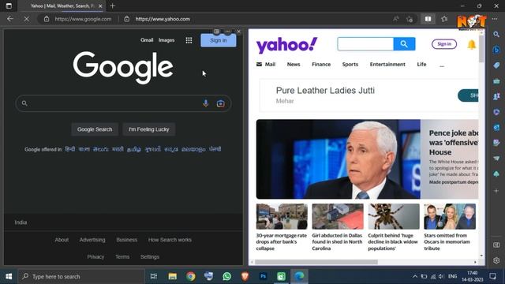Open Edge sidebar Outlook icon

pyautogui.click(x=496, y=128)
